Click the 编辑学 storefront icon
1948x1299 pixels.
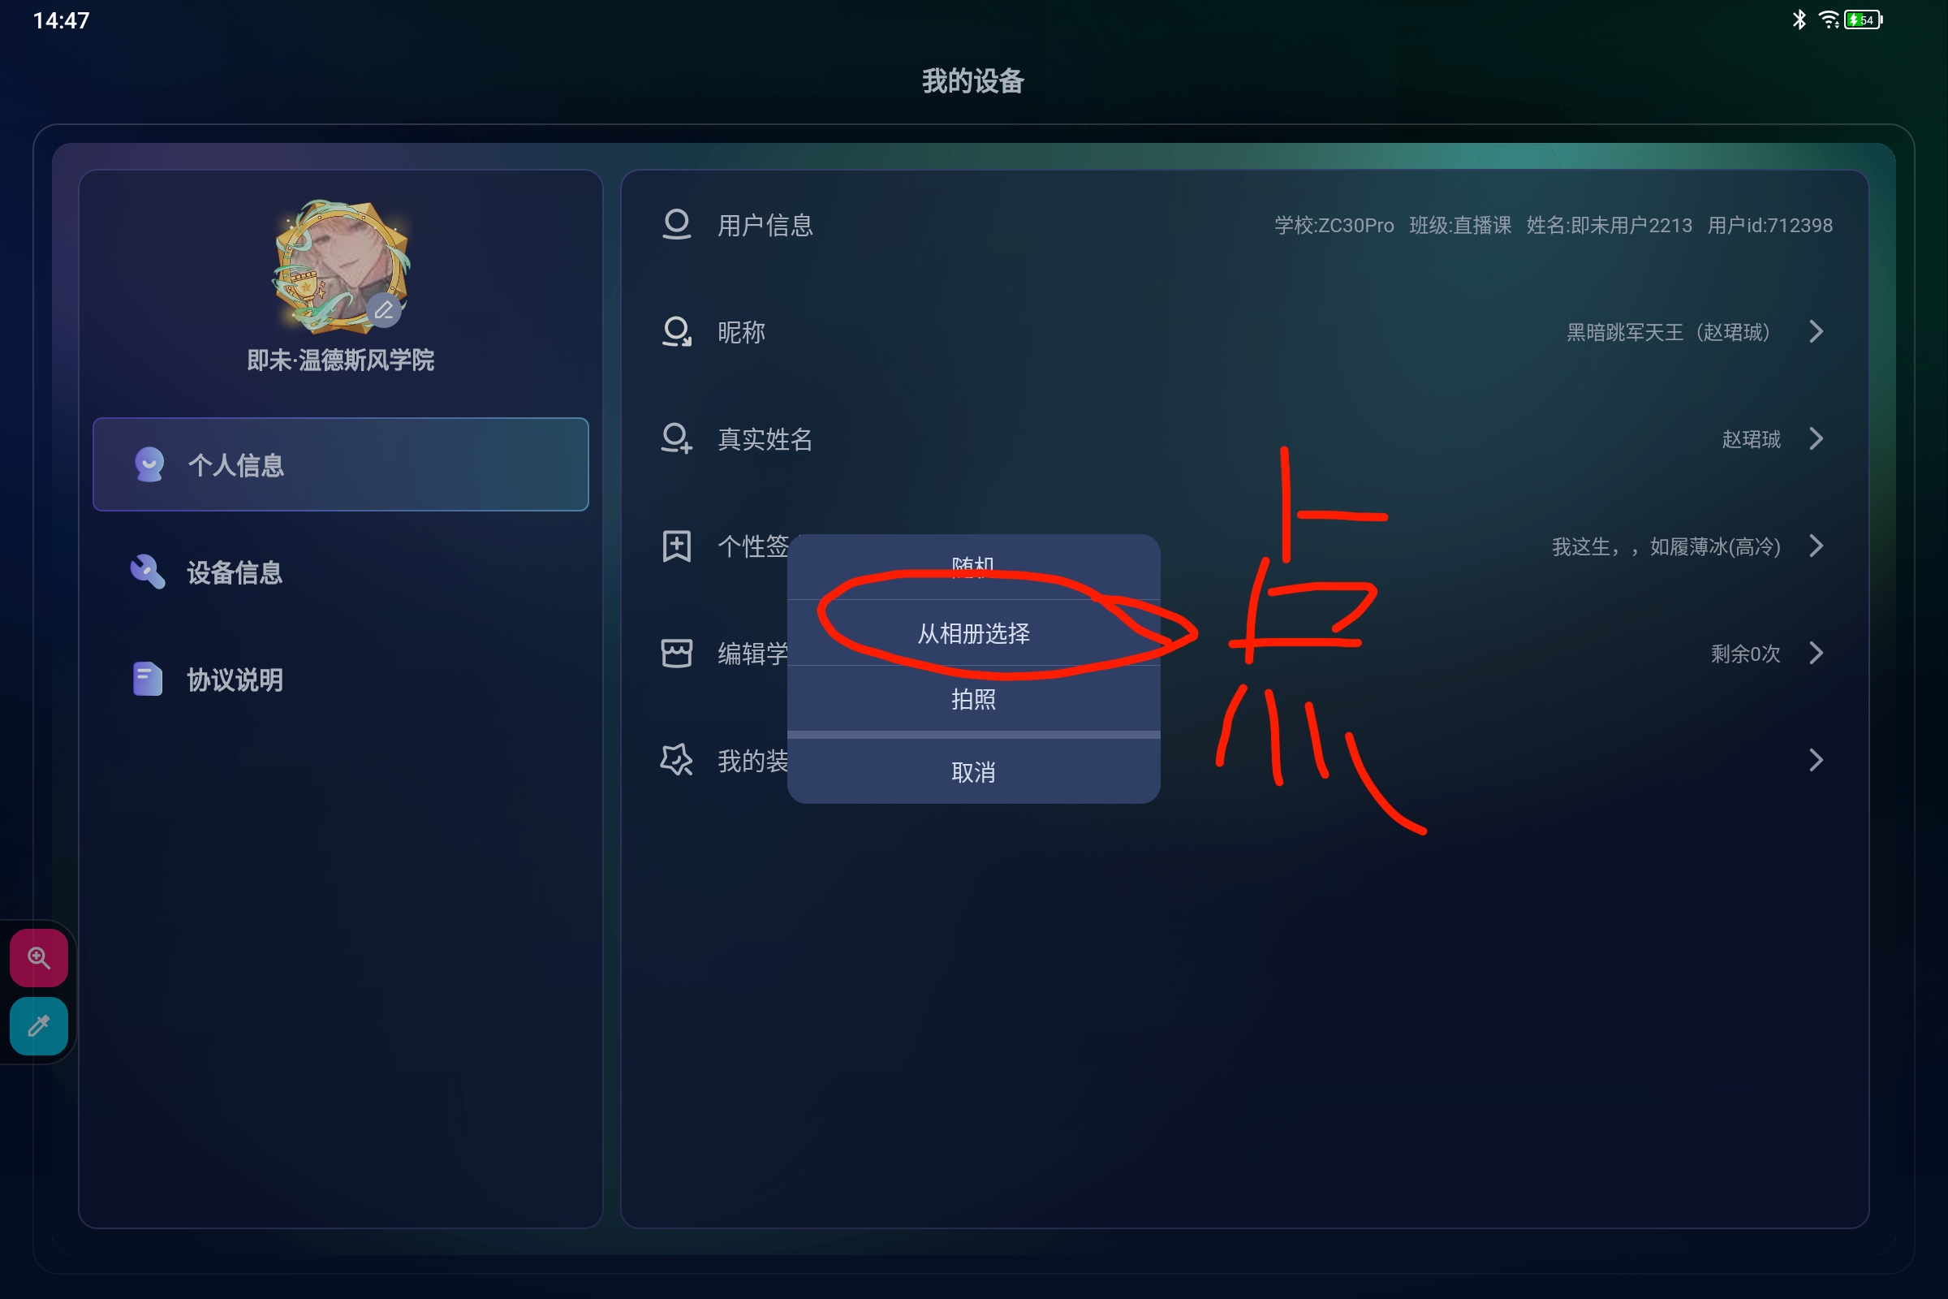[x=677, y=653]
